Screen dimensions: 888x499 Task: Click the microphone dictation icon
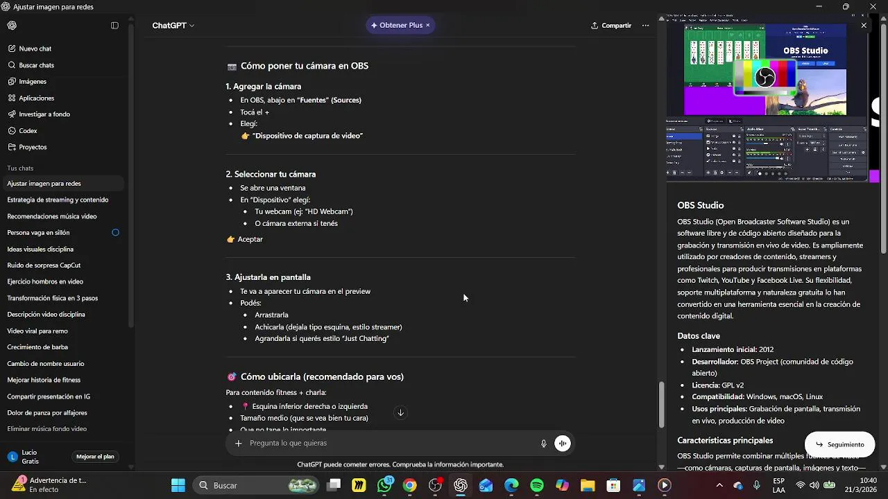pyautogui.click(x=544, y=444)
